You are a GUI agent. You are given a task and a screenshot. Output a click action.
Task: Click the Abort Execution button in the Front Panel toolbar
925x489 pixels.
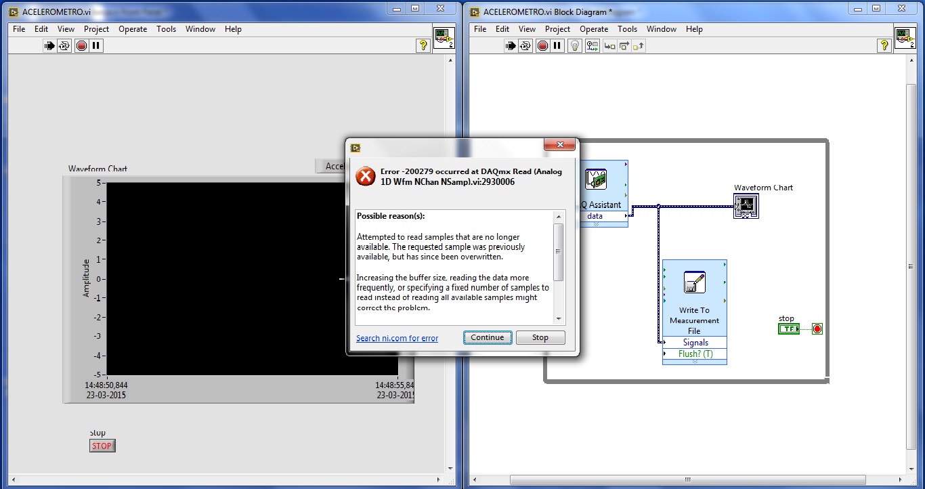pyautogui.click(x=81, y=46)
